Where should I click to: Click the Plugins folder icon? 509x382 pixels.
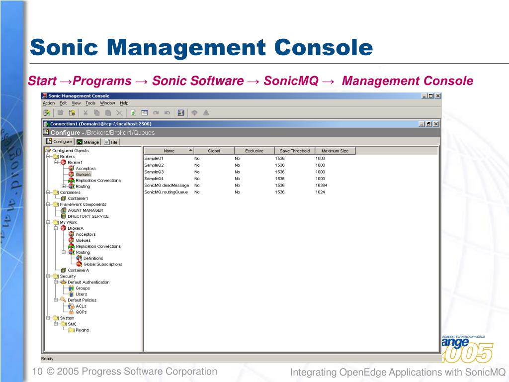(x=72, y=330)
